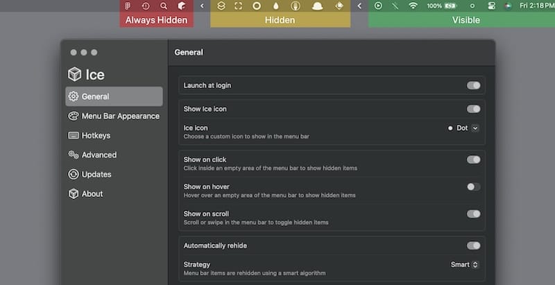Click the dashed square capture menu bar icon
Screen dimensions: 555x285
coord(239,6)
